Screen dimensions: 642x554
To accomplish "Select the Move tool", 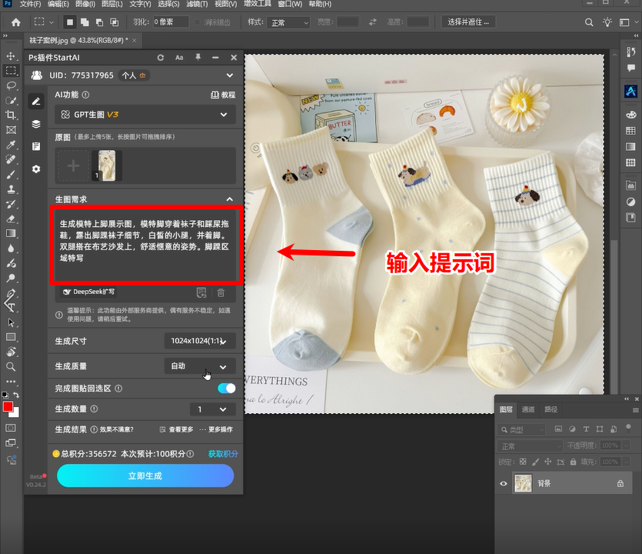I will coord(11,55).
